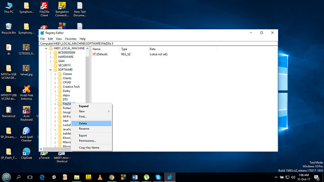Open the Recycle Bin desktop icon

pyautogui.click(x=9, y=27)
